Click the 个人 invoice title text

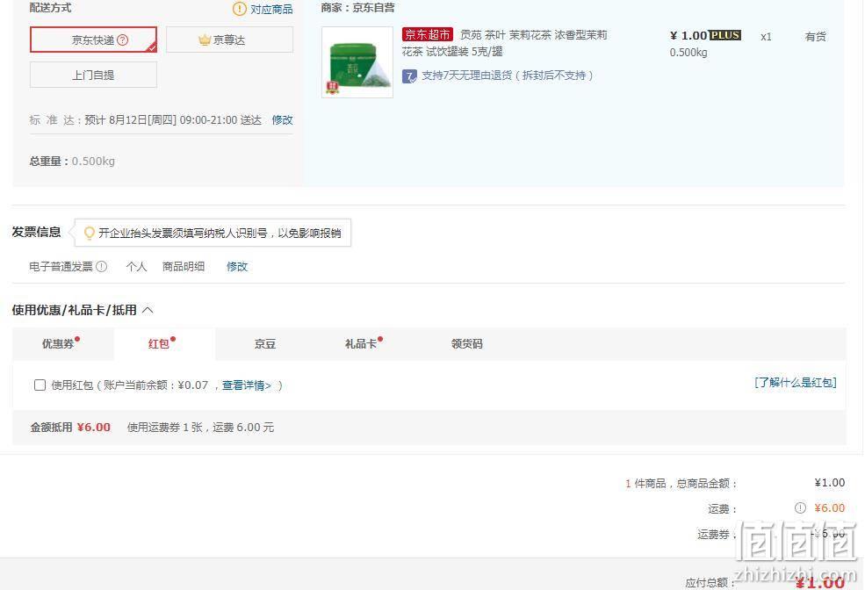[x=136, y=266]
